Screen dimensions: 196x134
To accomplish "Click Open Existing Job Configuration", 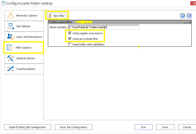I will (x=28, y=127).
